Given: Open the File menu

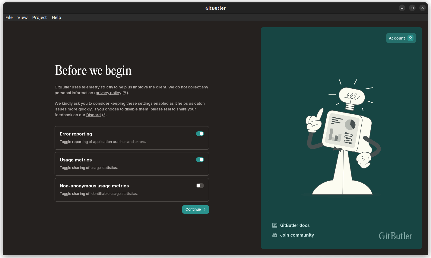Looking at the screenshot, I should pyautogui.click(x=9, y=17).
